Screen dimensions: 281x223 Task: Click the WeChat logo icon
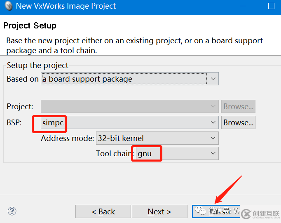pyautogui.click(x=201, y=211)
